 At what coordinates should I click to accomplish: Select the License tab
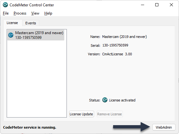(x=12, y=23)
